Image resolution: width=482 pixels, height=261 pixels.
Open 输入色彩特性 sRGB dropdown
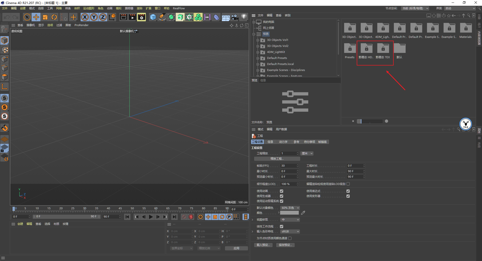pos(290,232)
